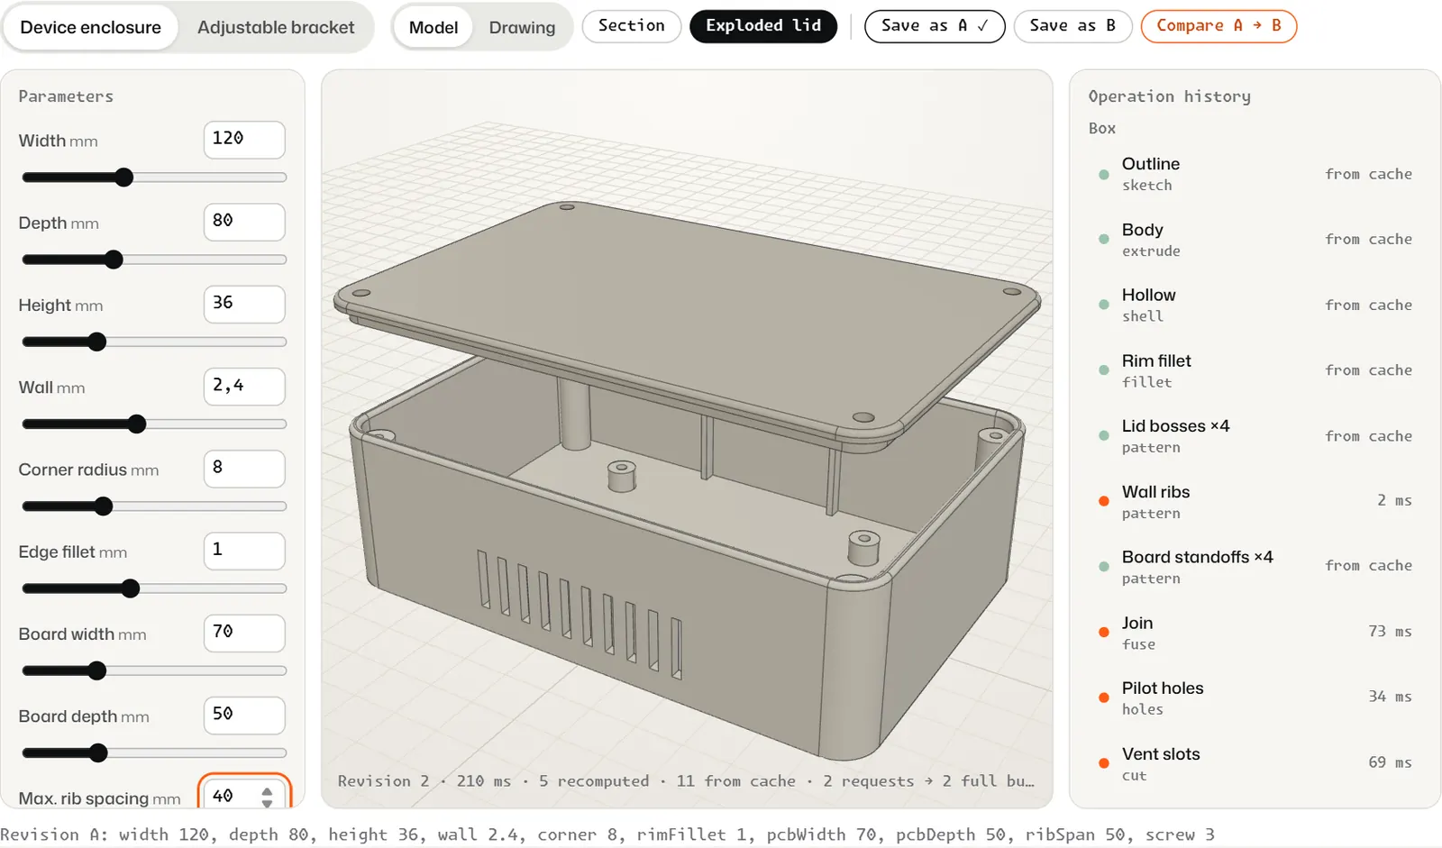Select the Pilot holes operation
This screenshot has width=1442, height=848.
1255,698
